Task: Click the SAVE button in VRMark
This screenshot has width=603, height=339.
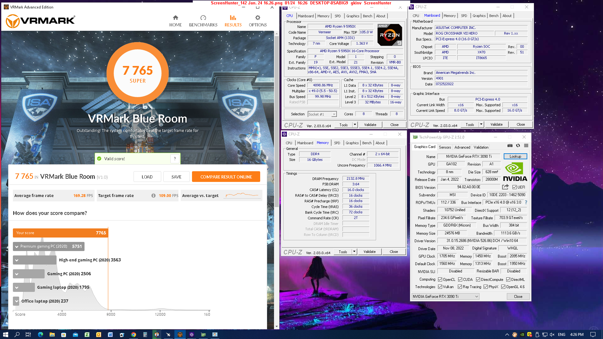Action: pos(176,177)
